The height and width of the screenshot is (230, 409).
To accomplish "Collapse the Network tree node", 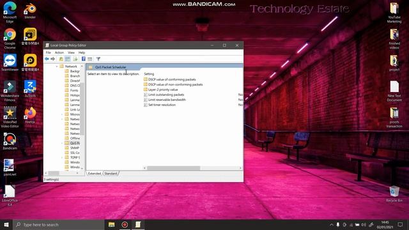I will [x=57, y=66].
